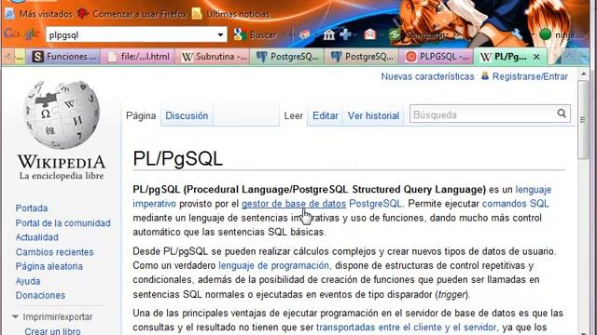
Task: Open Portal de la comunidad sidebar link
Action: [62, 223]
